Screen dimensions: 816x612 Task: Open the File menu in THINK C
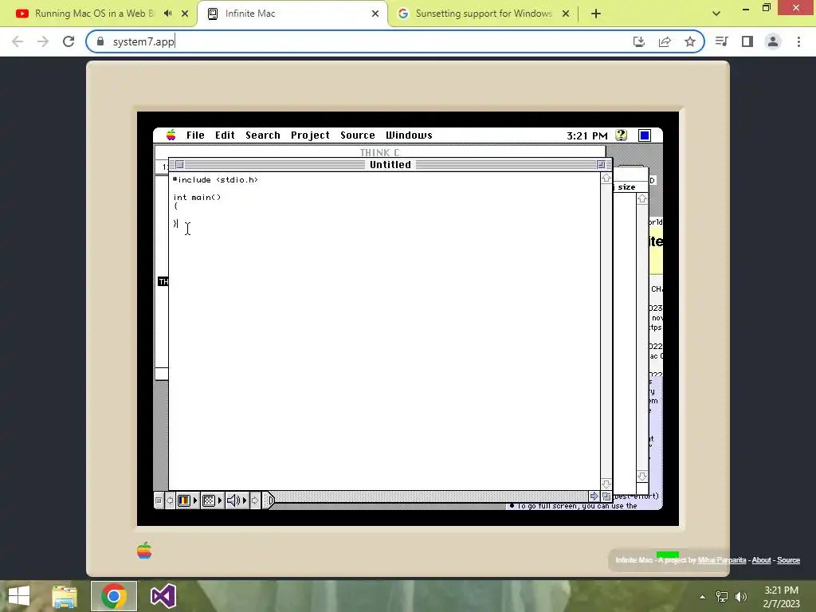point(195,135)
